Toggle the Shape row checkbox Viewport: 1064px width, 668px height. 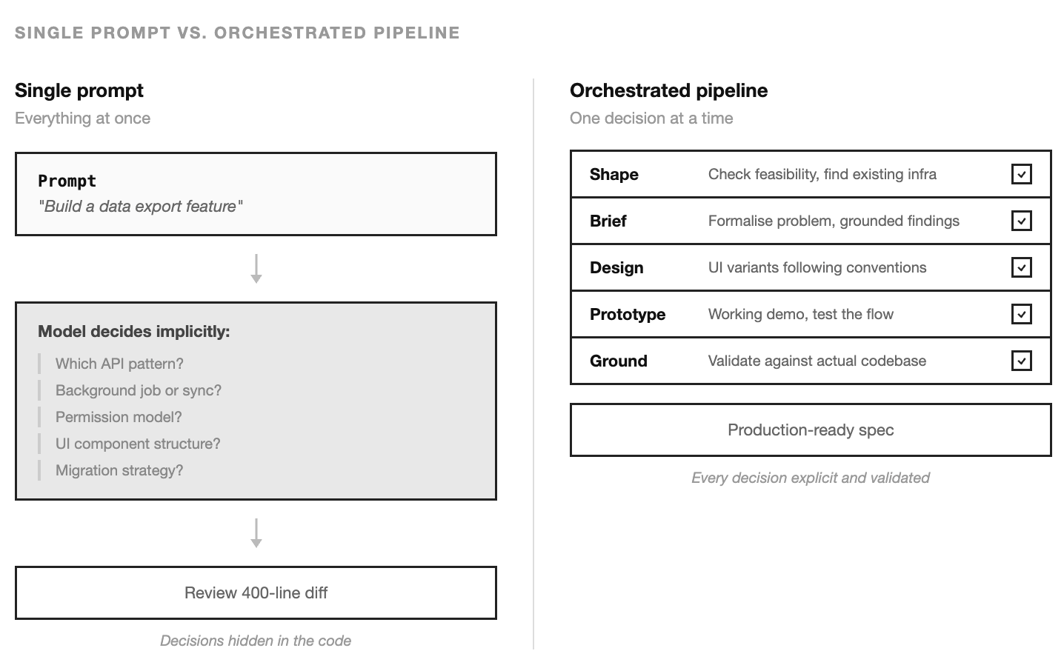1021,174
